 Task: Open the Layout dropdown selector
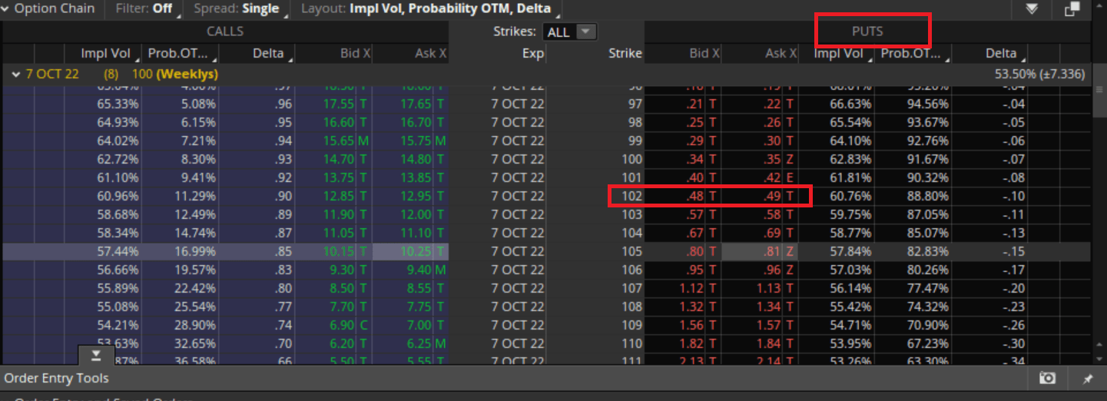[x=430, y=9]
